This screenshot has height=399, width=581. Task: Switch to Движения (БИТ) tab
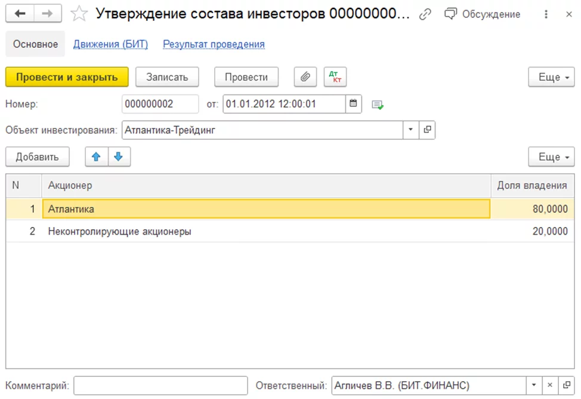pyautogui.click(x=110, y=44)
